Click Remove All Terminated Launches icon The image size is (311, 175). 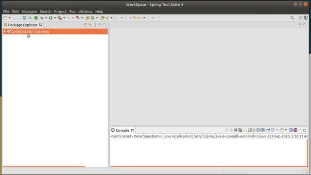click(x=240, y=130)
